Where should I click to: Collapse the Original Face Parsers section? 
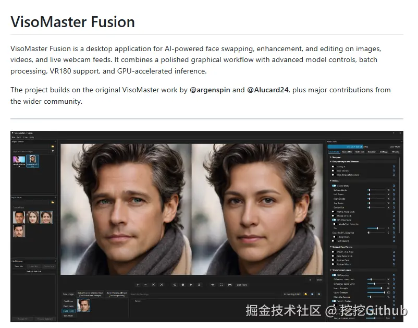[x=330, y=247]
